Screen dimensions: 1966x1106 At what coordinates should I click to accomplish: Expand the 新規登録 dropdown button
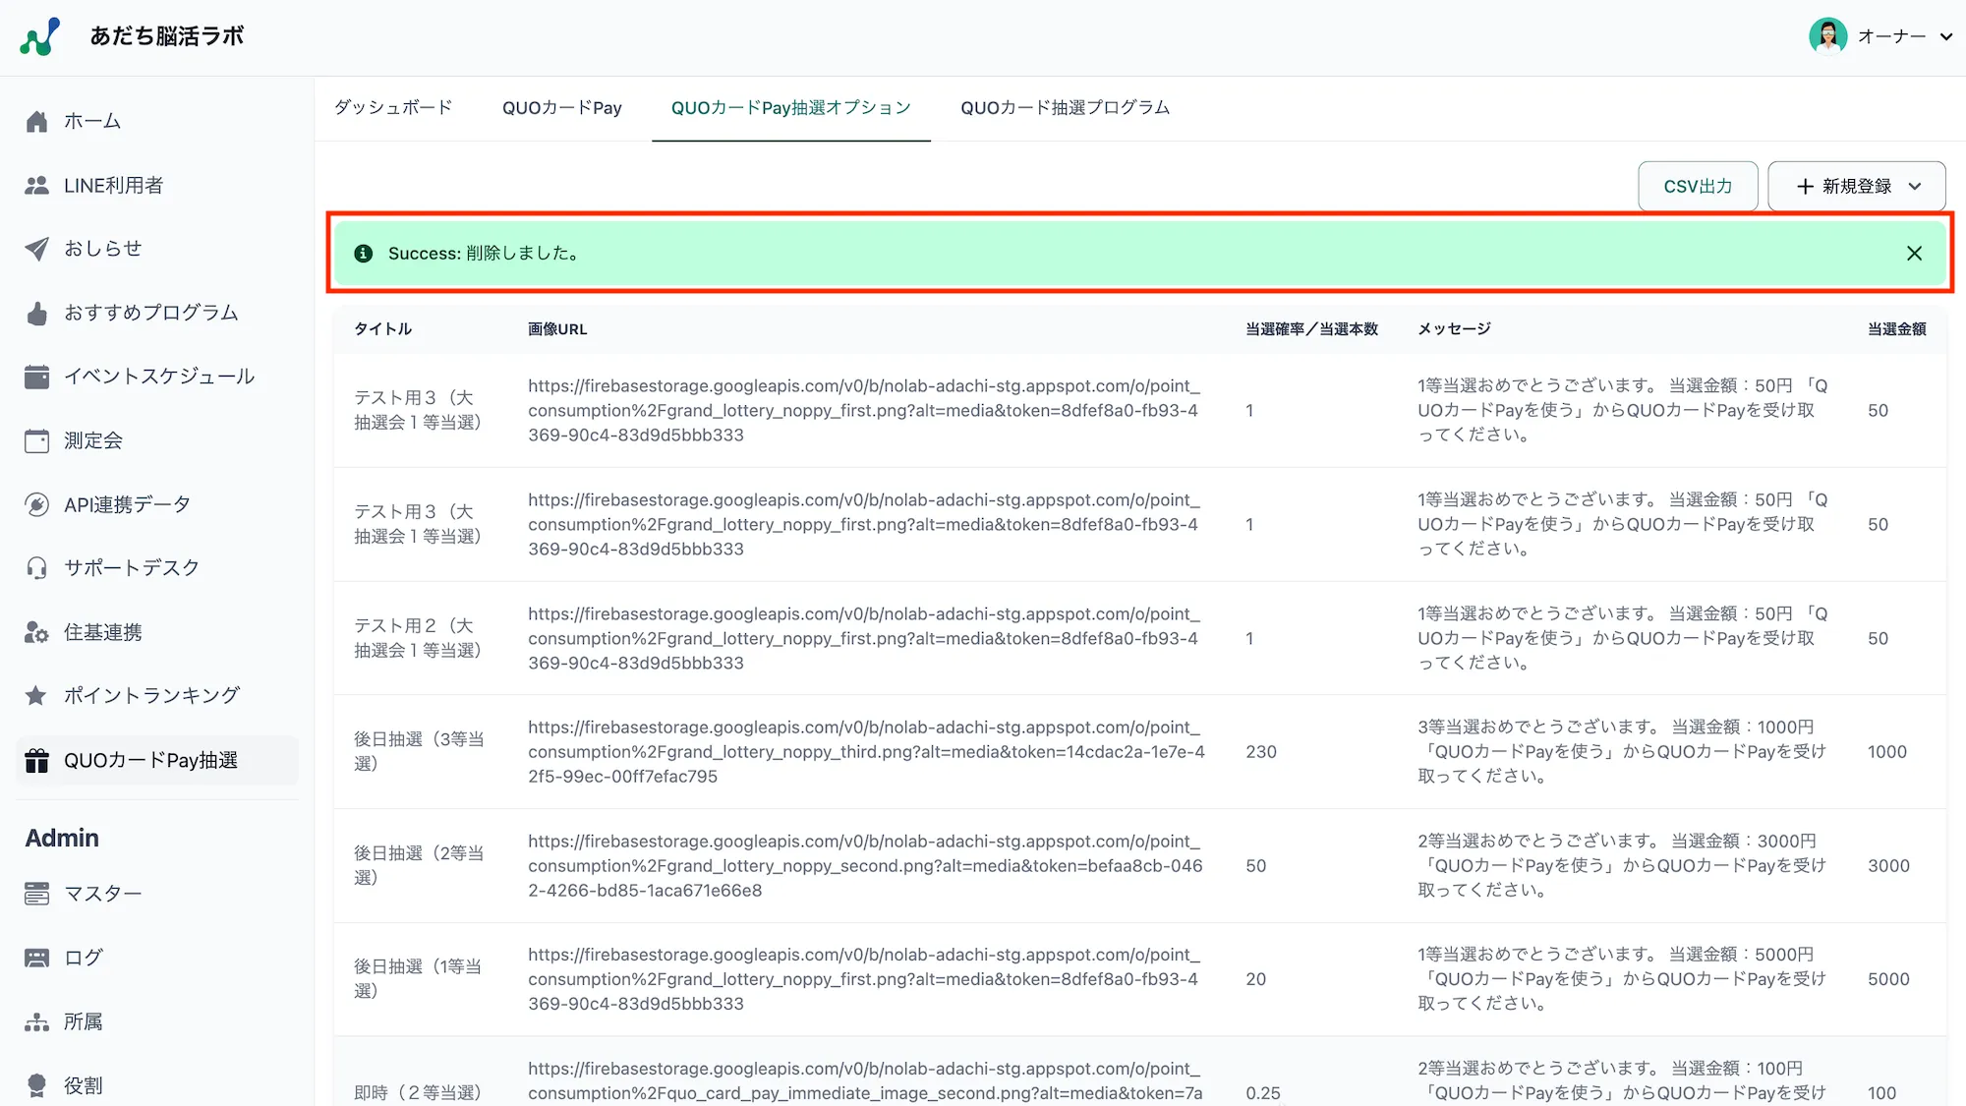coord(1856,187)
